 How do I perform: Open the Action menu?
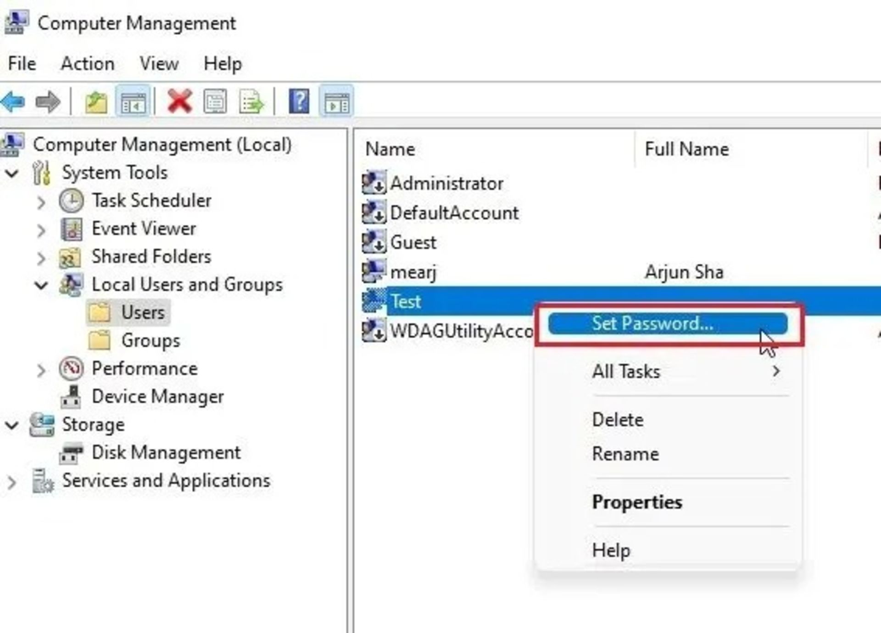[88, 63]
